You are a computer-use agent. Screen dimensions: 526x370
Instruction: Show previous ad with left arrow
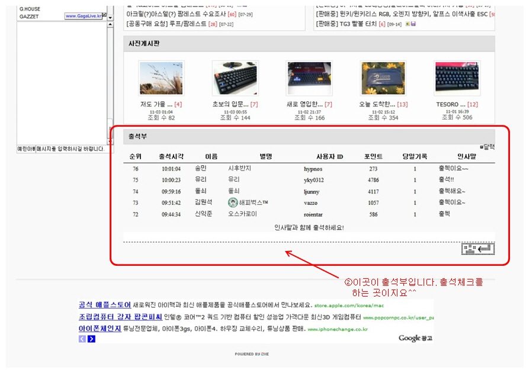coord(82,339)
